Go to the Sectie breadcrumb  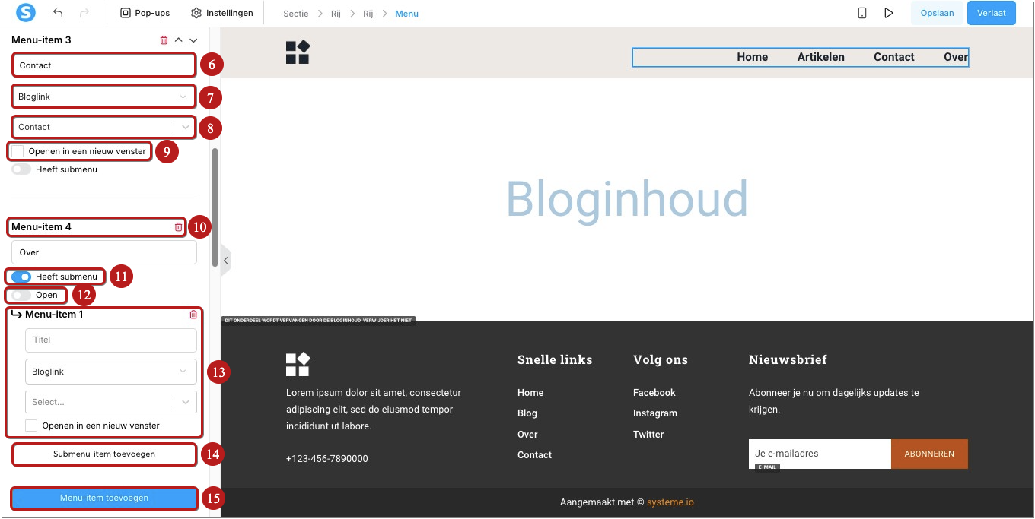pyautogui.click(x=296, y=14)
